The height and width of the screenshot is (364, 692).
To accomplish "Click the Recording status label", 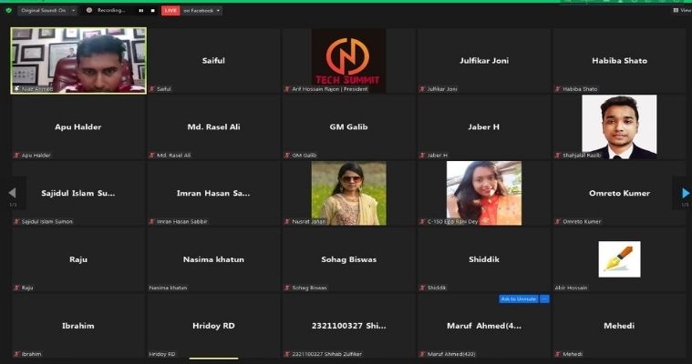I will tap(108, 10).
